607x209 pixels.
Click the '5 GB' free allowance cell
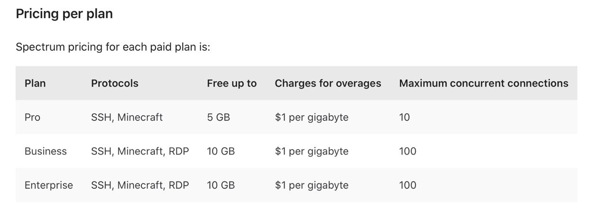tap(219, 117)
